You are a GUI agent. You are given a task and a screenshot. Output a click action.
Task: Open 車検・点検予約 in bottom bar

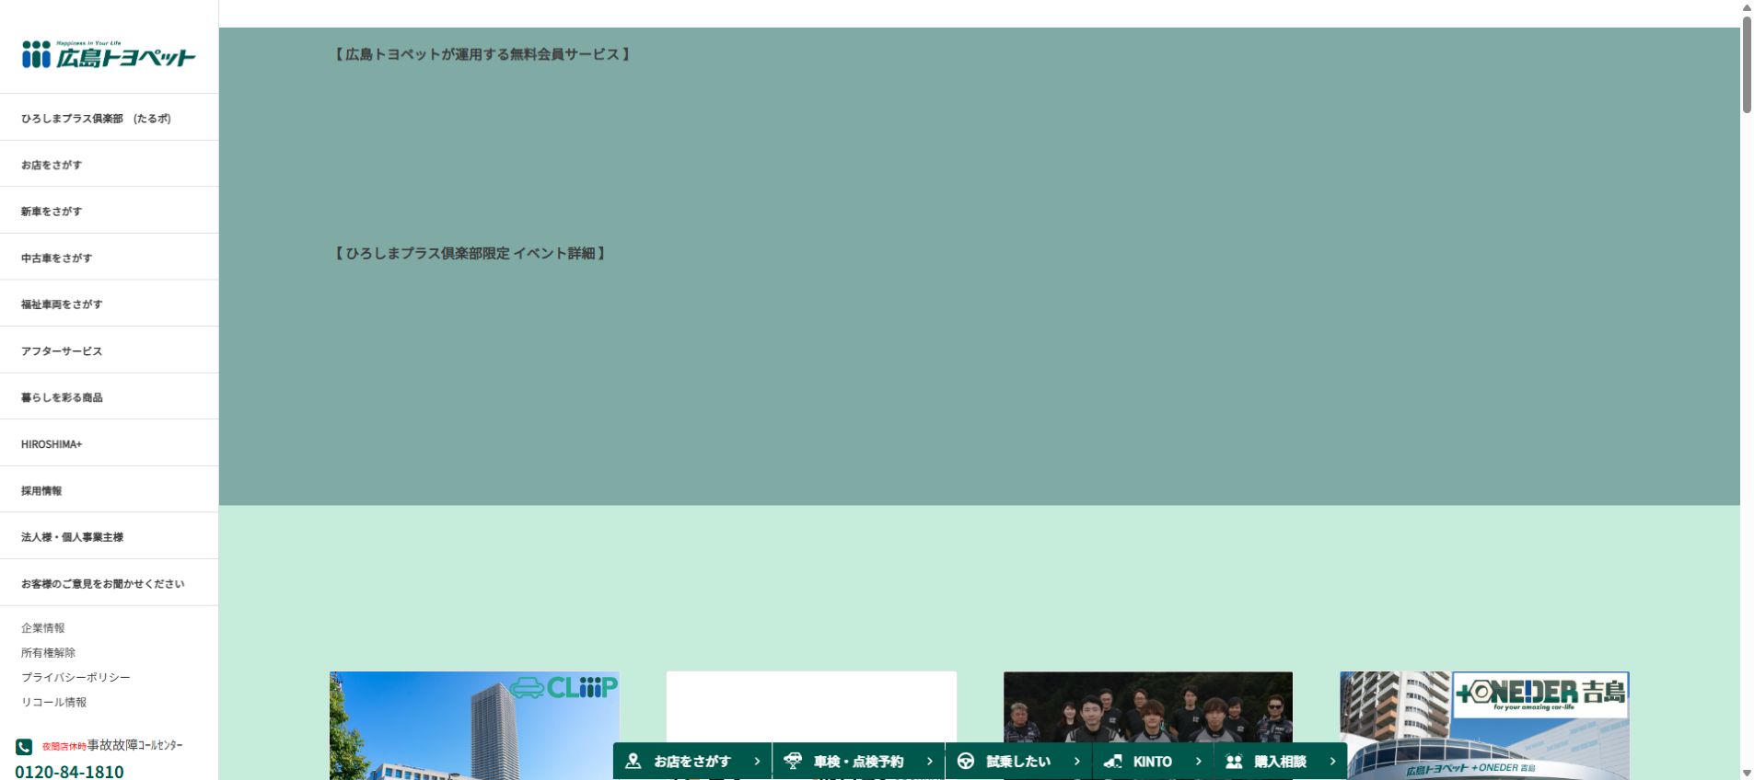[x=858, y=761]
